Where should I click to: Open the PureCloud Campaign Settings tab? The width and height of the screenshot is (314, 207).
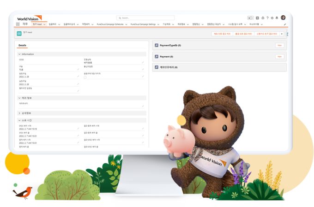click(143, 24)
